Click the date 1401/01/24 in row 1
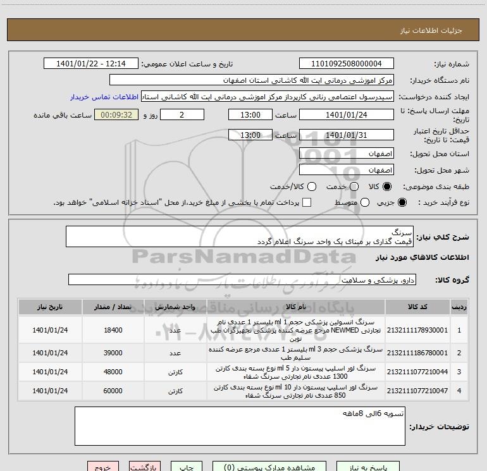 click(x=50, y=330)
